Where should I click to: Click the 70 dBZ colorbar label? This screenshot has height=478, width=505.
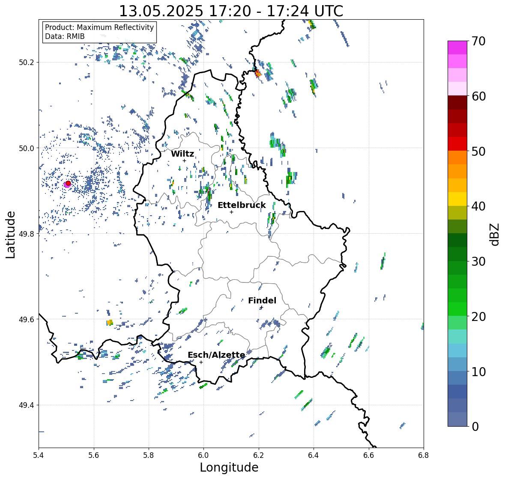point(478,41)
